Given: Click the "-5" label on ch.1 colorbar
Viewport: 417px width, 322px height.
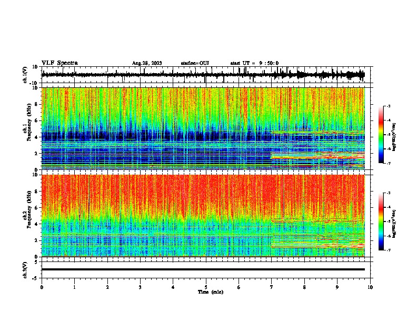Looking at the screenshot, I should [389, 135].
